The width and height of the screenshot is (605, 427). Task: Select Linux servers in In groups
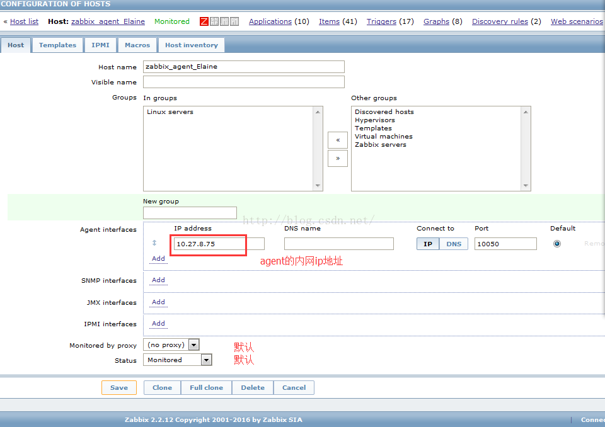170,112
